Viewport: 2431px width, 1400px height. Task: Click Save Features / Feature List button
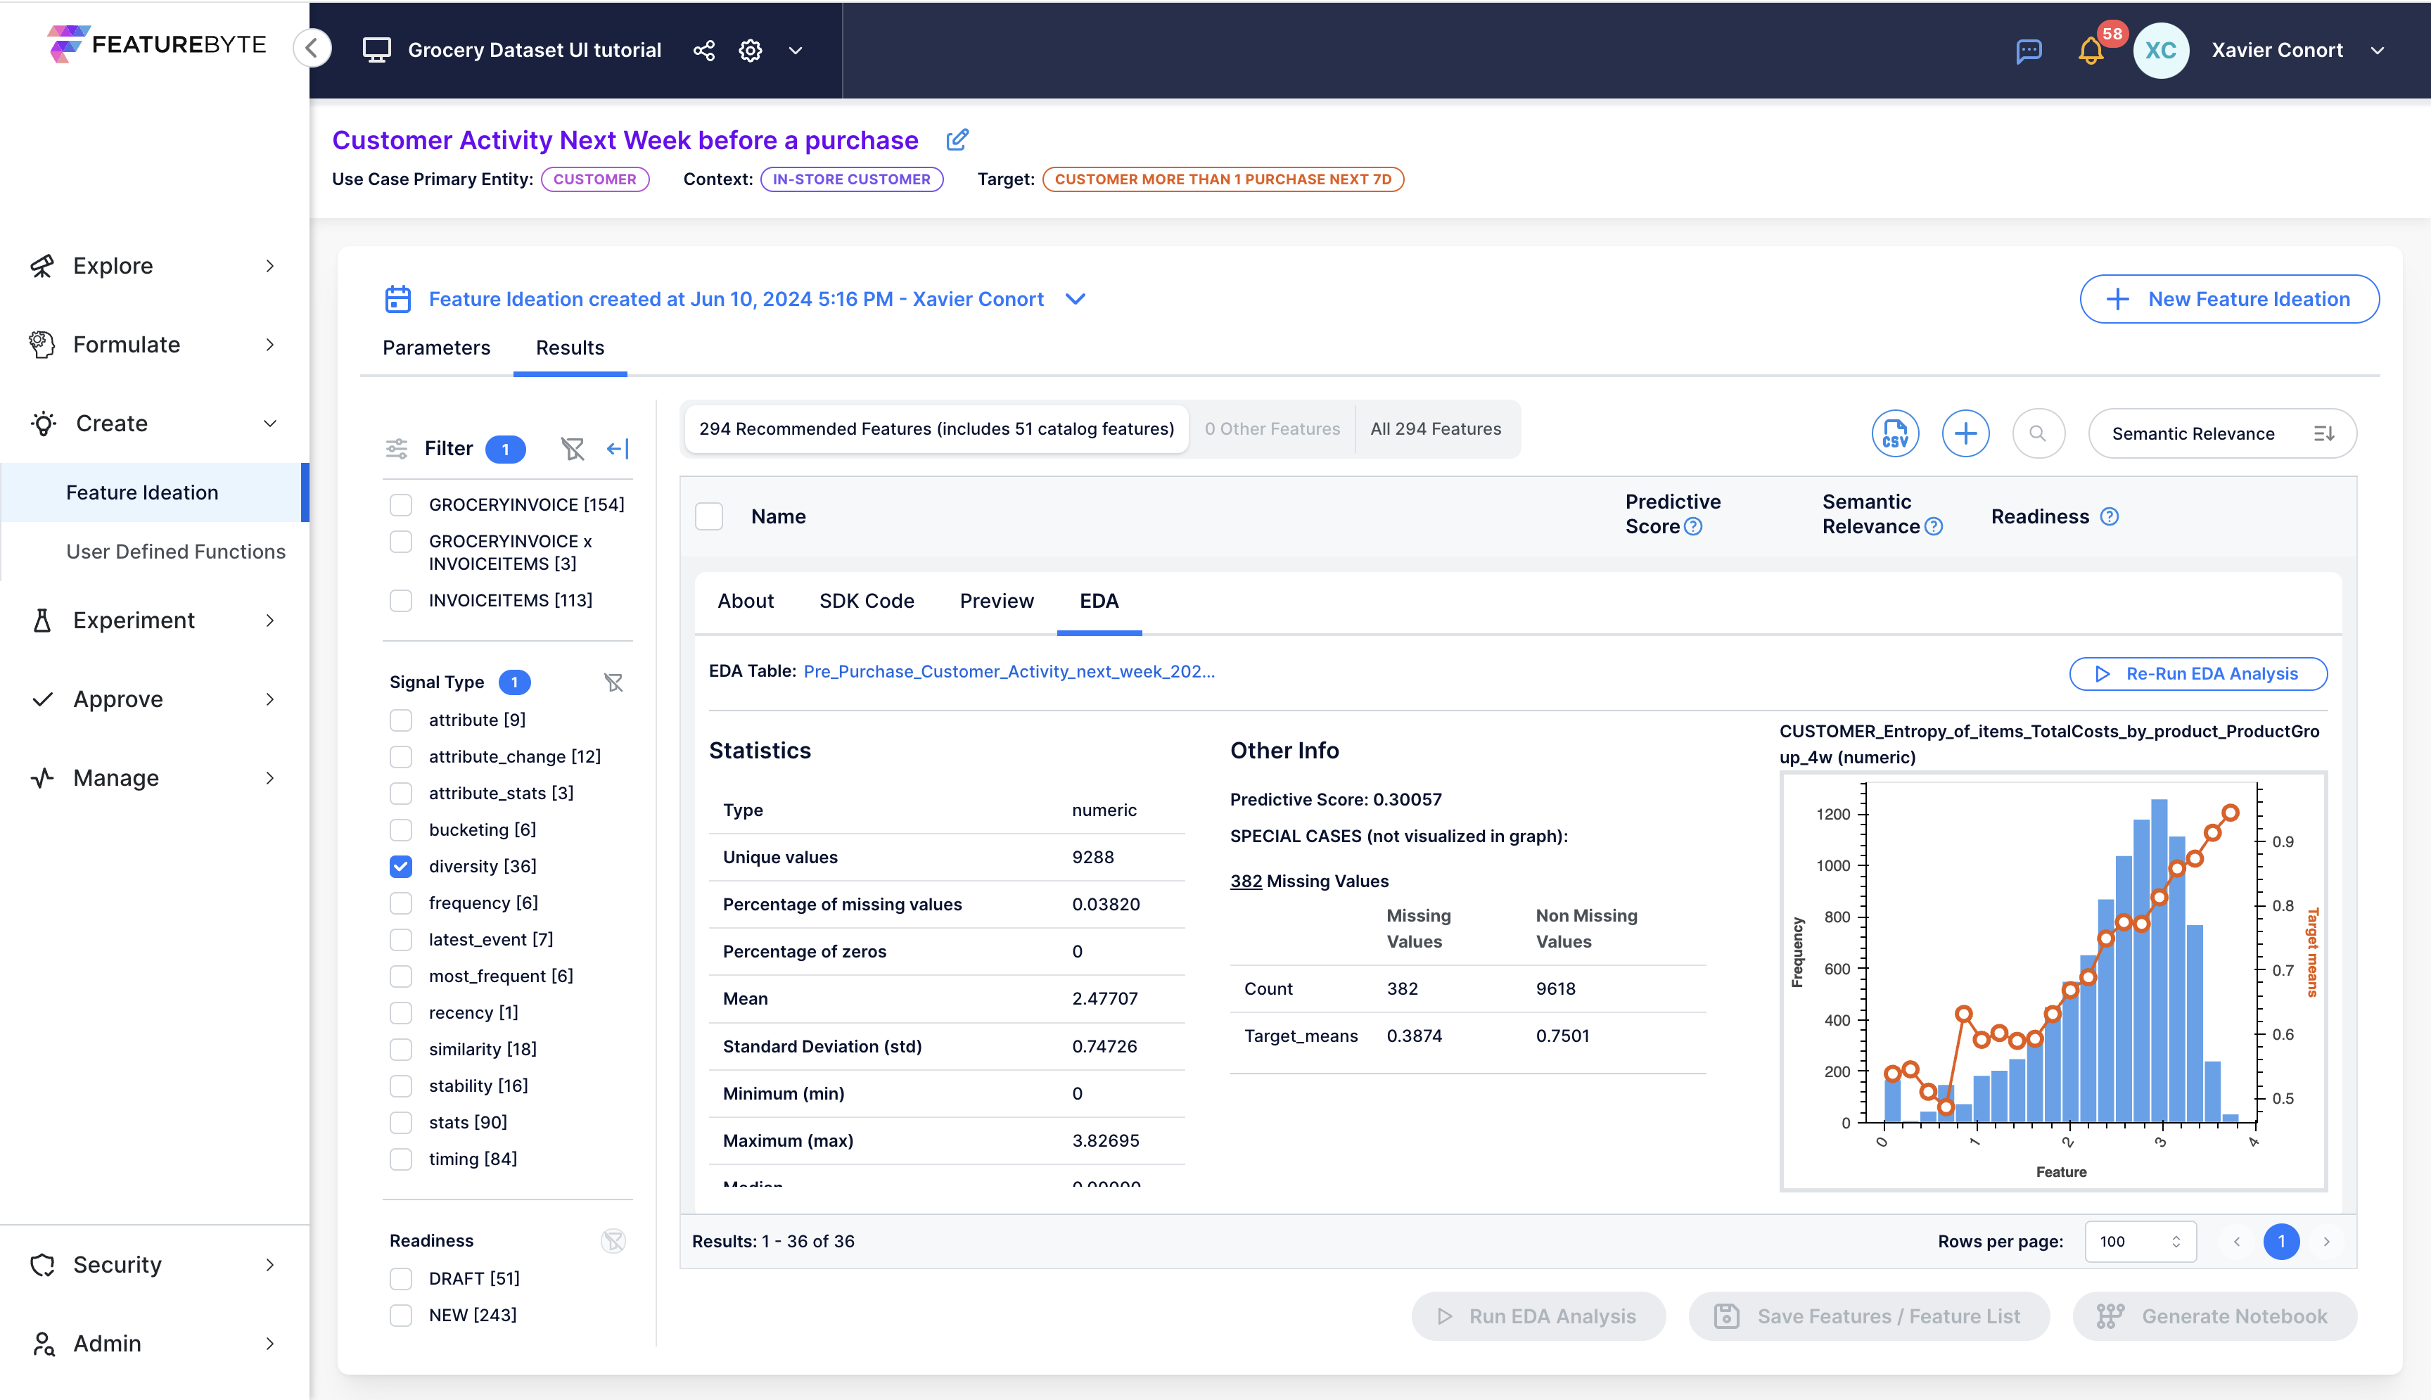1869,1316
